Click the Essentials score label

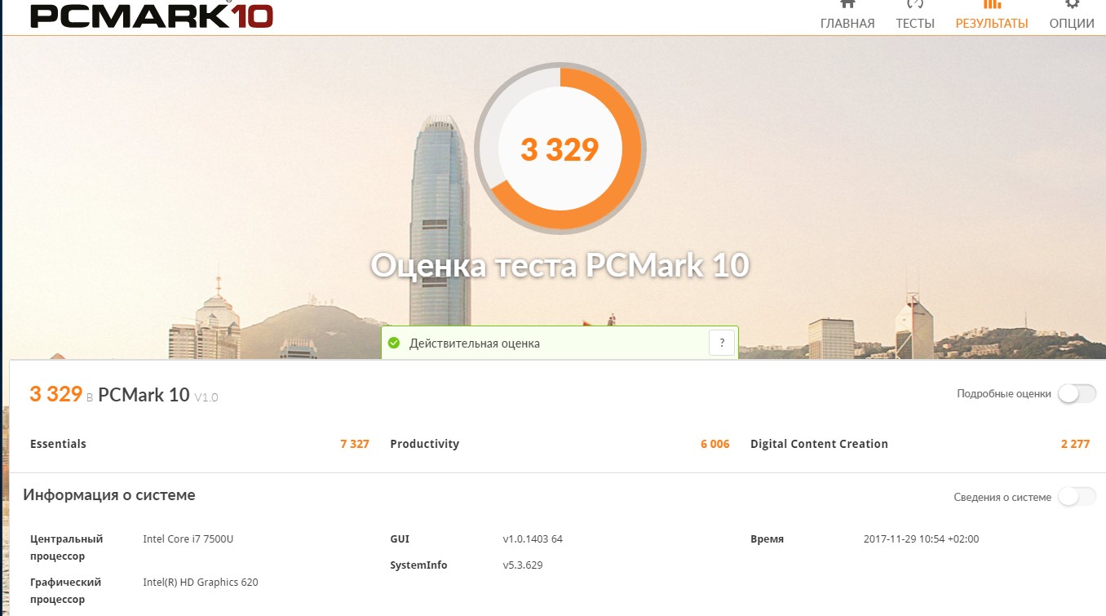pyautogui.click(x=58, y=444)
